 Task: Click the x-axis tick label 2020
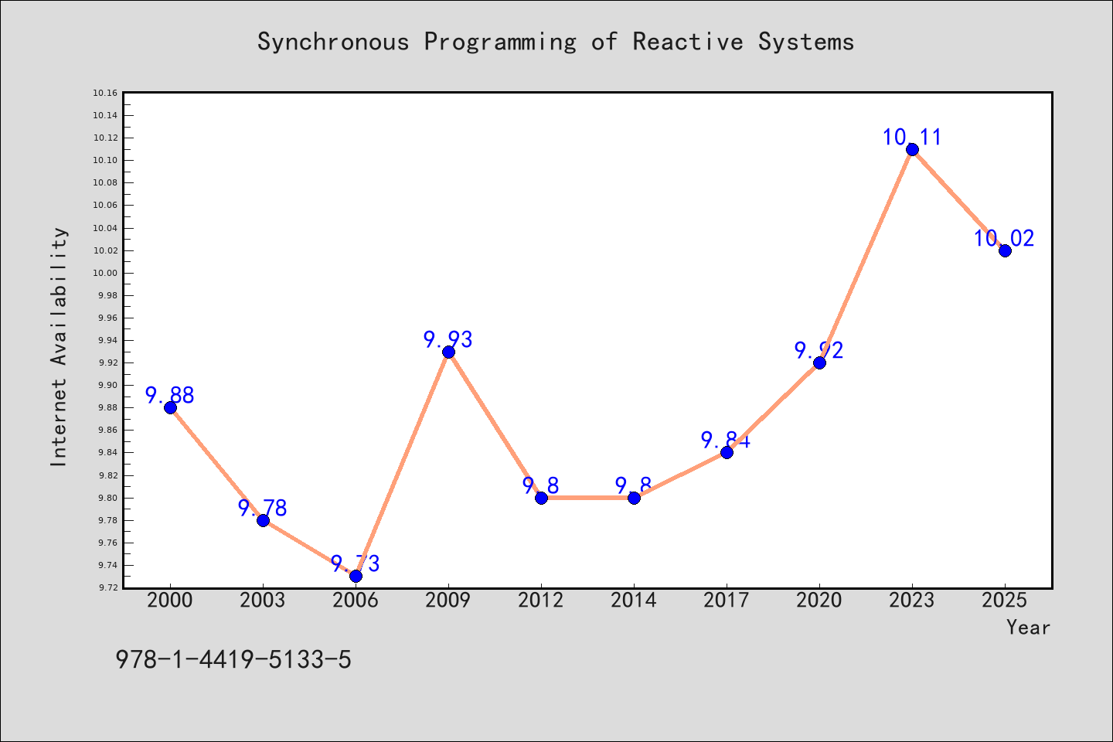click(819, 601)
